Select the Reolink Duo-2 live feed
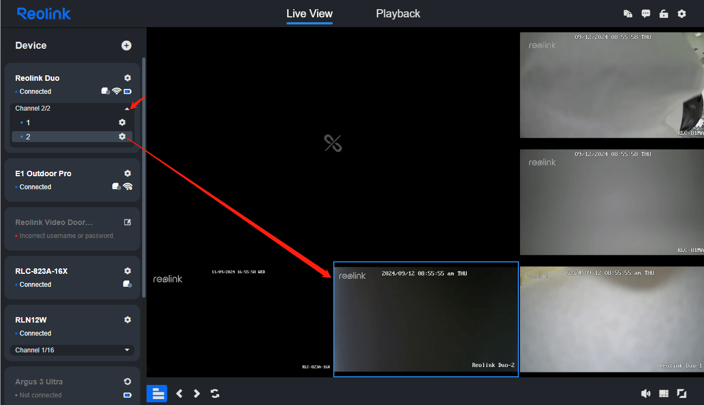 click(426, 319)
